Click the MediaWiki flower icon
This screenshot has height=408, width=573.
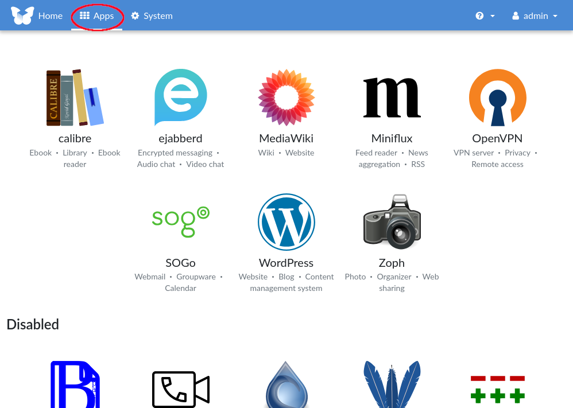(286, 98)
